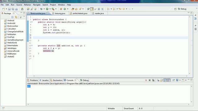Open the File menu
The image size is (198, 111).
[x=2, y=5]
